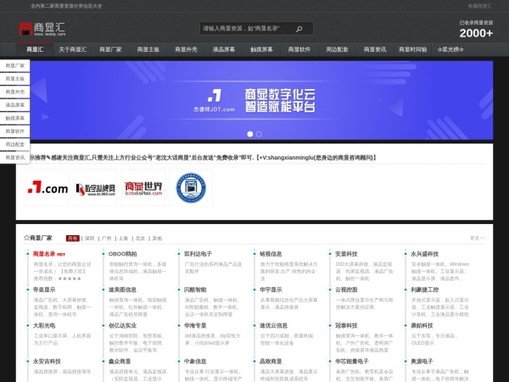Open the 帝皇显示 listing

click(x=44, y=289)
